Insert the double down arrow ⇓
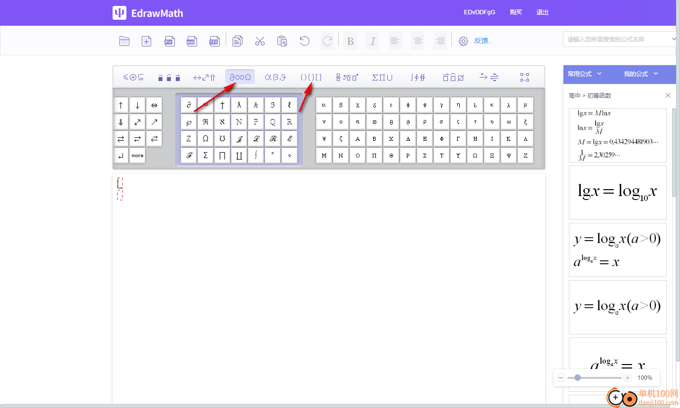The height and width of the screenshot is (408, 680). (121, 122)
